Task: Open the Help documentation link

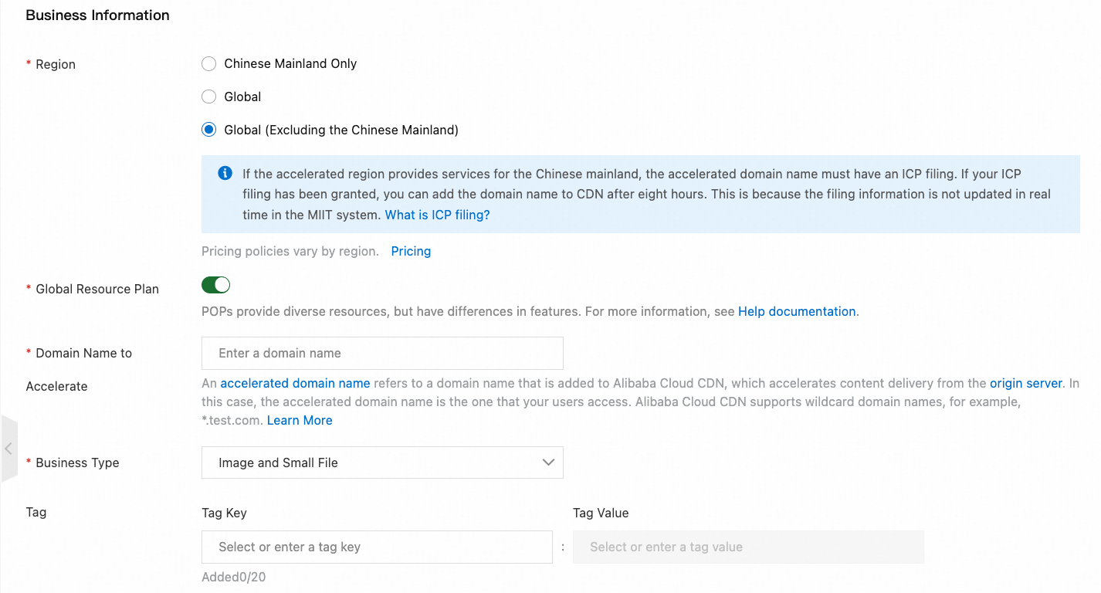Action: tap(797, 312)
